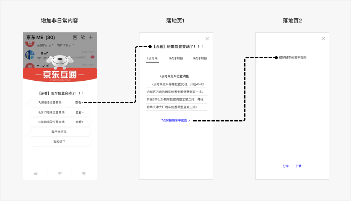The image size is (351, 201).
Task: Tap the 分享 link
Action: (x=285, y=166)
